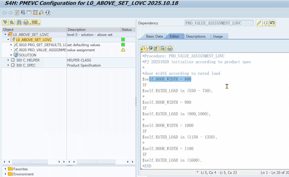
Task: Click the Description column header
Action: pyautogui.click(x=93, y=29)
